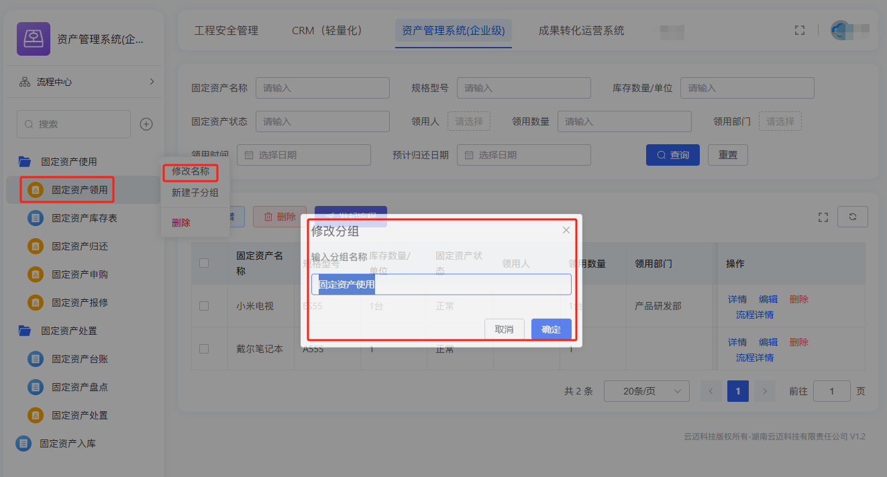Image resolution: width=887 pixels, height=477 pixels.
Task: Open the 领用部门 select dropdown
Action: pyautogui.click(x=780, y=121)
